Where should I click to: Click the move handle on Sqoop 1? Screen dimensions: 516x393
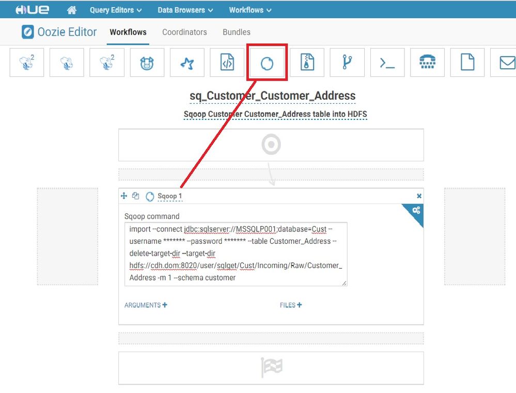(124, 196)
